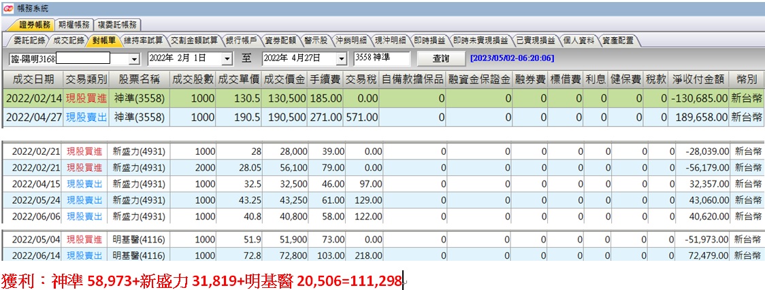This screenshot has width=765, height=290.
Task: Open the 資券配額 sub-tab
Action: 280,40
